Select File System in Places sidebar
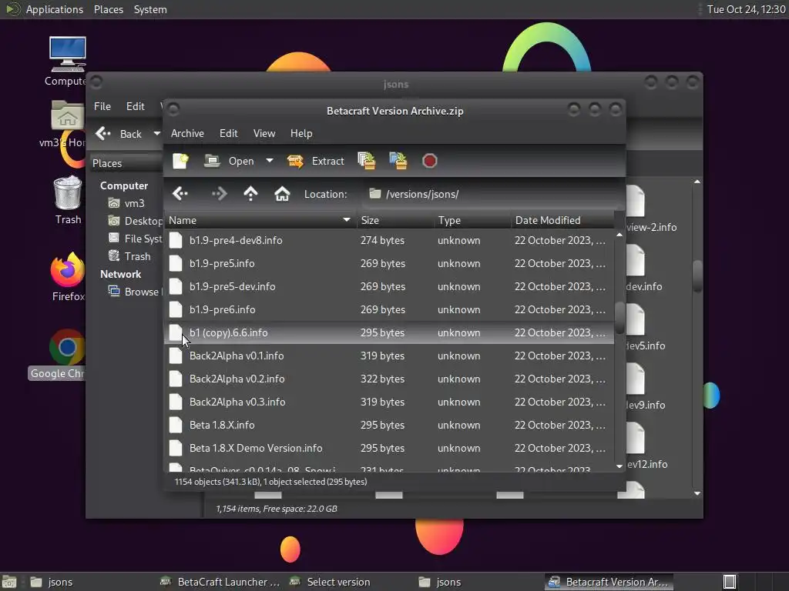Screen dimensions: 789x591 pos(135,239)
